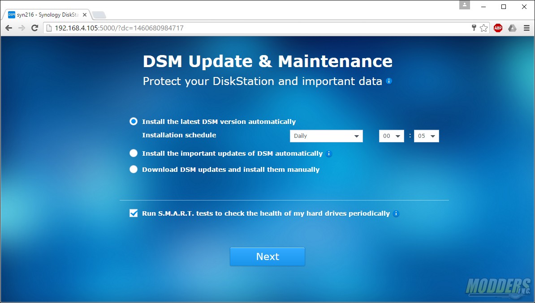The height and width of the screenshot is (303, 535).
Task: Open the Google Drive extension icon
Action: [x=512, y=28]
